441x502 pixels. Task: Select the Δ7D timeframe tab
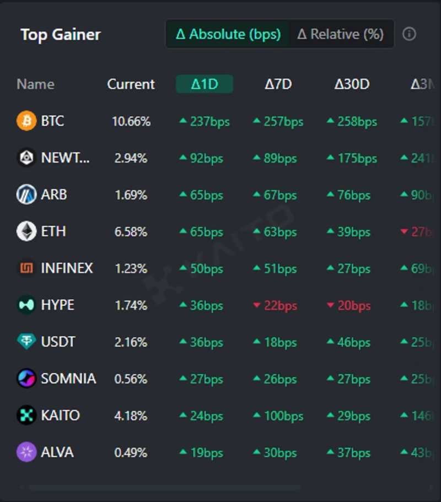278,84
